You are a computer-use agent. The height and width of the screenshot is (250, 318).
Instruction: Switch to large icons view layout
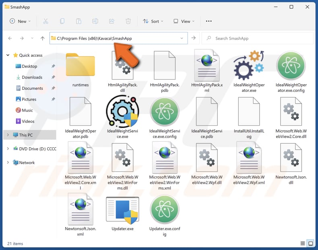coord(311,244)
